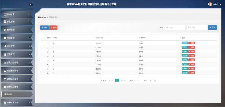The image size is (225, 107).
Task: Expand the 课表信息管理 menu chevron
Action: [x=29, y=102]
